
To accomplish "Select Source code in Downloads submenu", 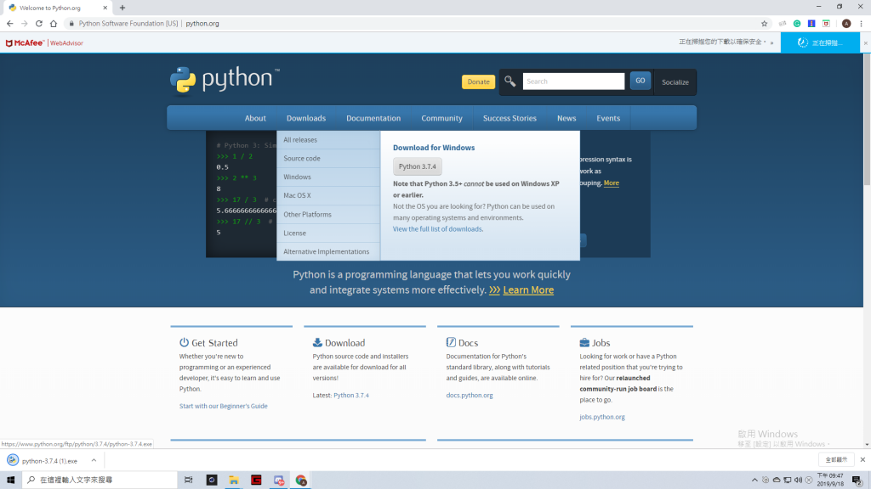I will (x=328, y=159).
